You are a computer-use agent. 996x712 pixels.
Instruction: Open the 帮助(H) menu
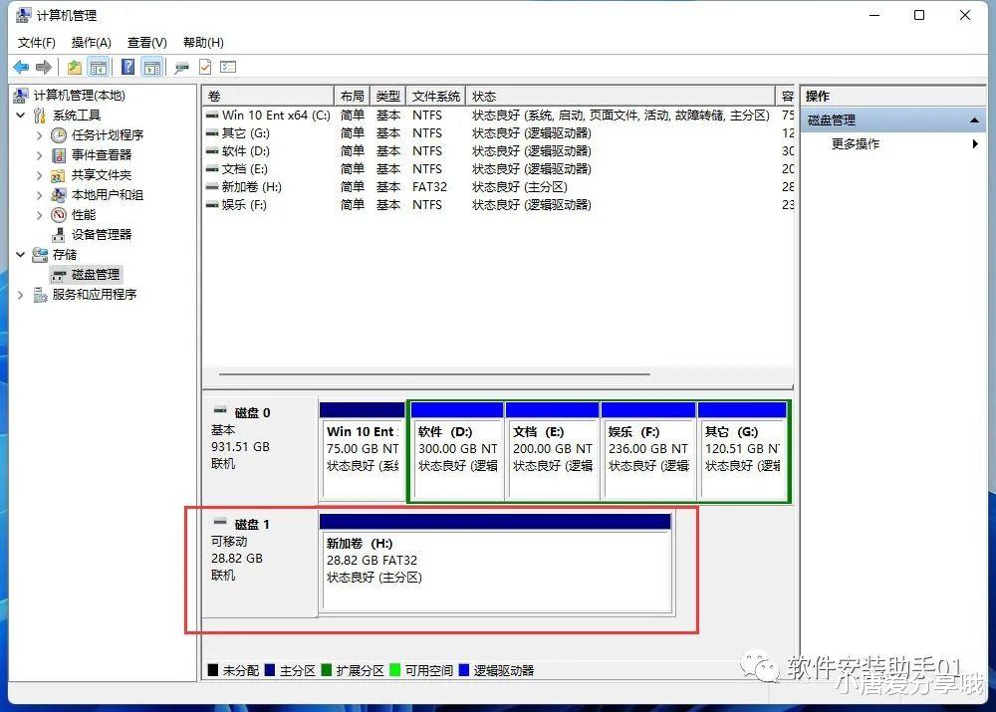coord(203,43)
